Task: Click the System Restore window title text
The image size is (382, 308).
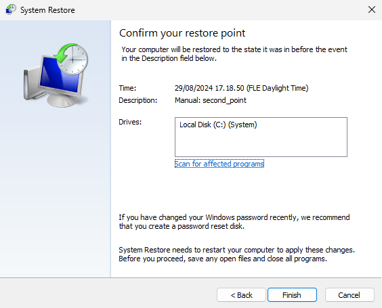Action: coord(47,10)
